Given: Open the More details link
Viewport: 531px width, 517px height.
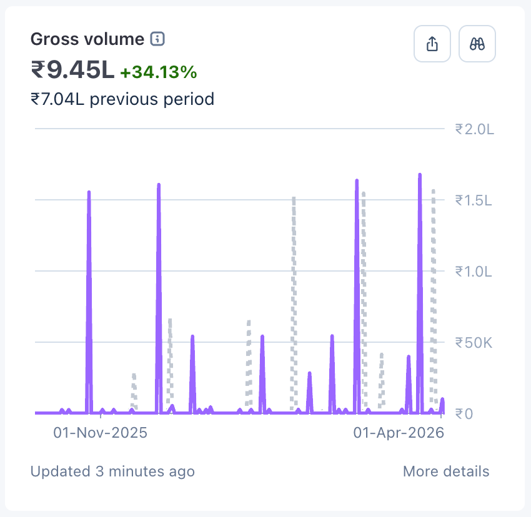Looking at the screenshot, I should click(446, 471).
